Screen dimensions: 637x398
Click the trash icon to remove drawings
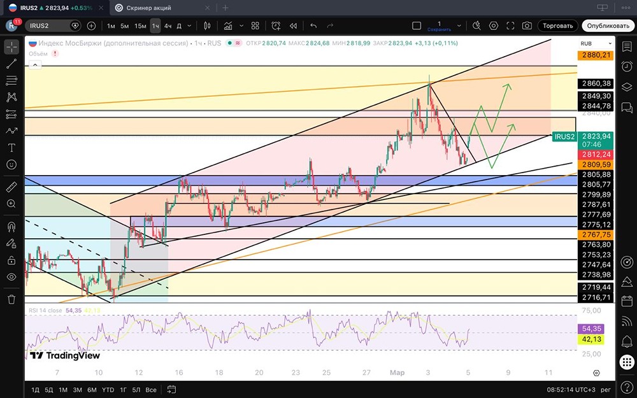point(11,299)
